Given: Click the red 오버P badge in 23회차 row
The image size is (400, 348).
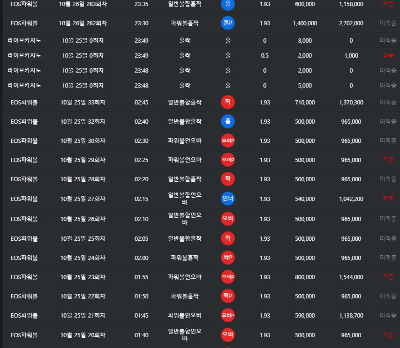Looking at the screenshot, I should click(227, 277).
